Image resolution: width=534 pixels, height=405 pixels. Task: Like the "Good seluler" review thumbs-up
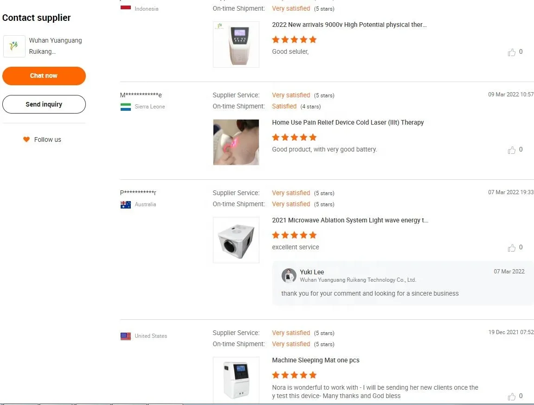pos(512,52)
